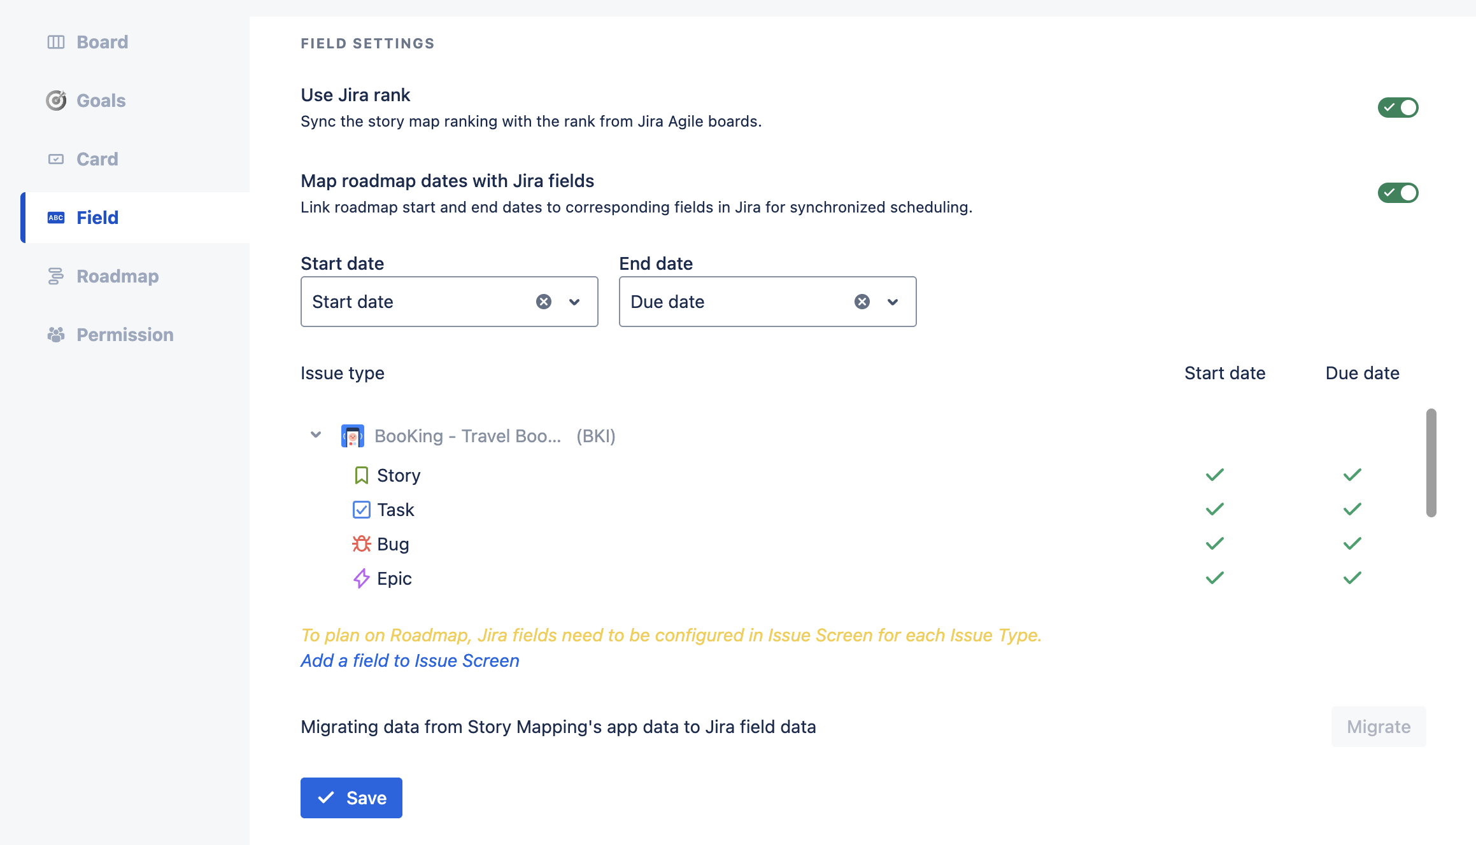Click the Card icon in sidebar
Image resolution: width=1476 pixels, height=845 pixels.
point(56,159)
